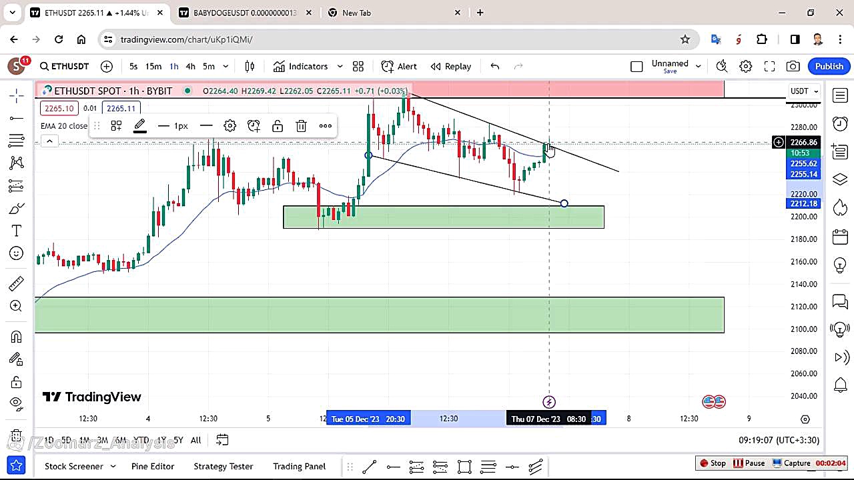Activate the zoom in tool
The width and height of the screenshot is (854, 480).
[x=17, y=306]
